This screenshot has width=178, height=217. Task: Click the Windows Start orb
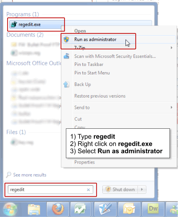pyautogui.click(x=10, y=209)
